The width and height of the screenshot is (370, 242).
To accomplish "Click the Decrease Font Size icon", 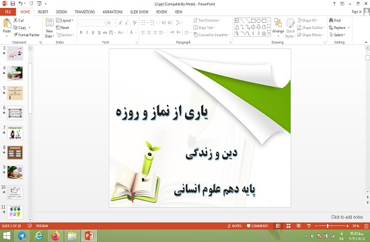I will (126, 23).
